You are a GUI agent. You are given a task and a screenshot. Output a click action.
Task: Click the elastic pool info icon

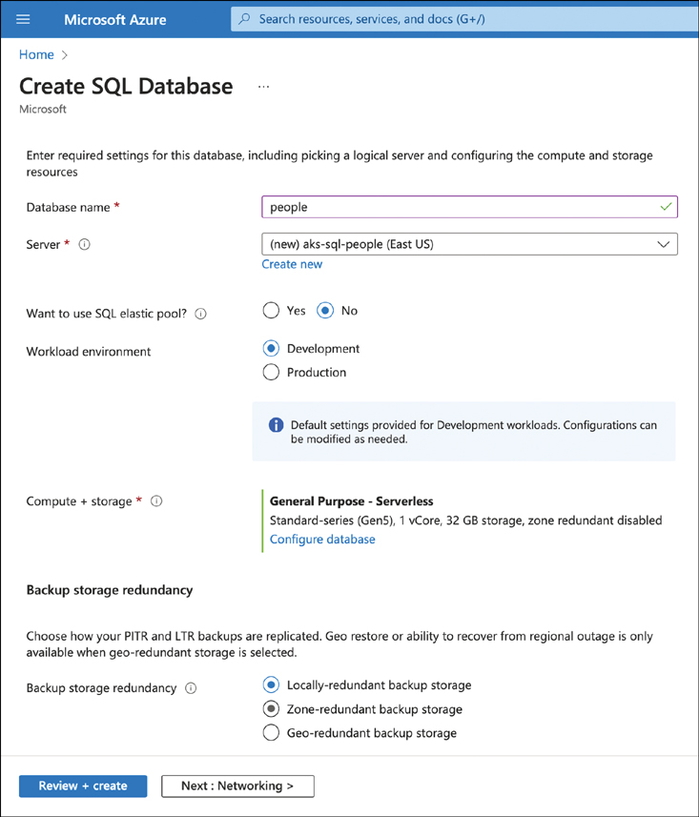tap(200, 313)
